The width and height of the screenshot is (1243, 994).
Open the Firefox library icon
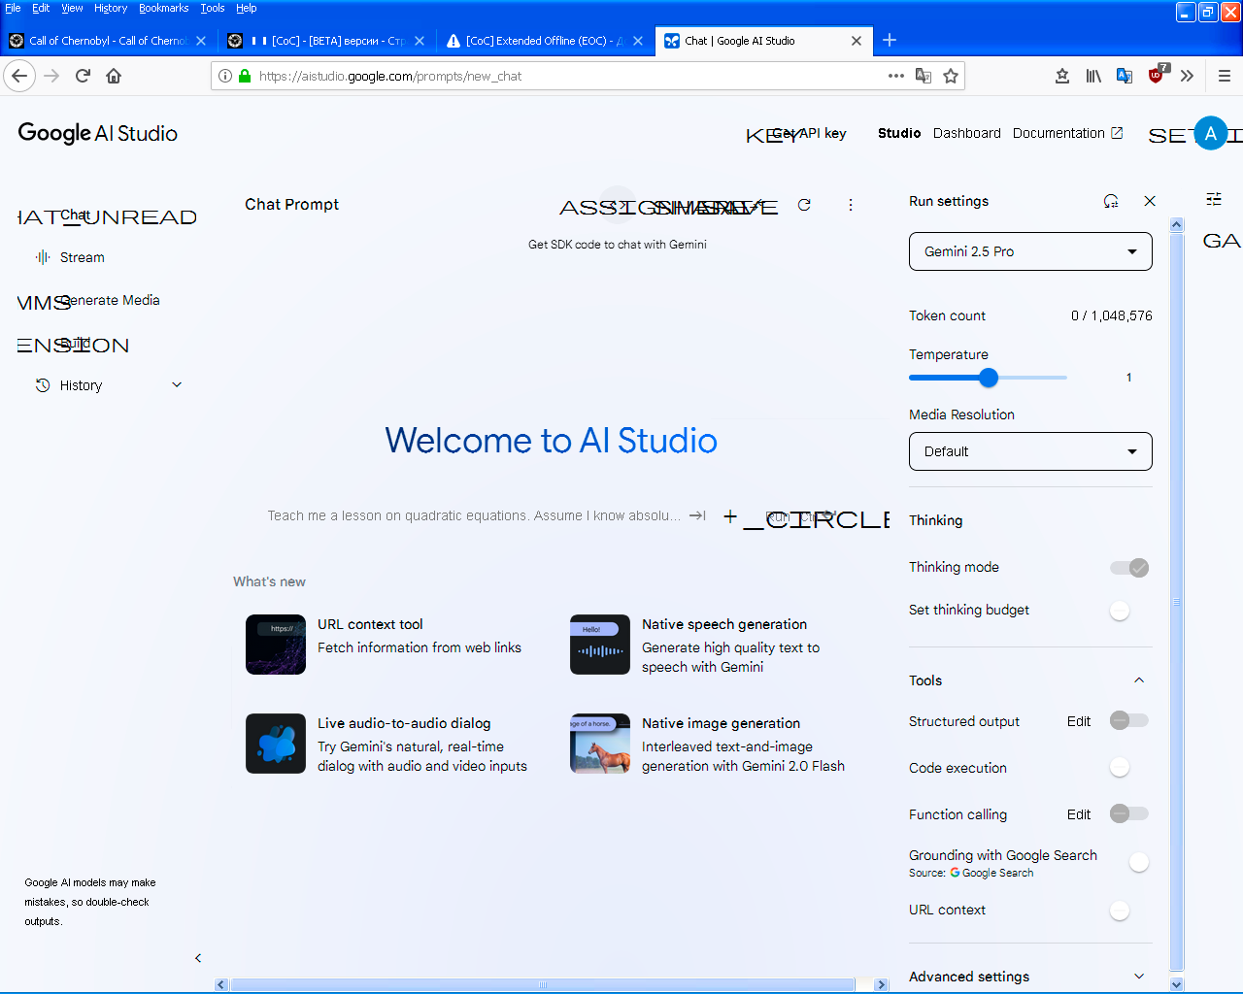tap(1093, 76)
